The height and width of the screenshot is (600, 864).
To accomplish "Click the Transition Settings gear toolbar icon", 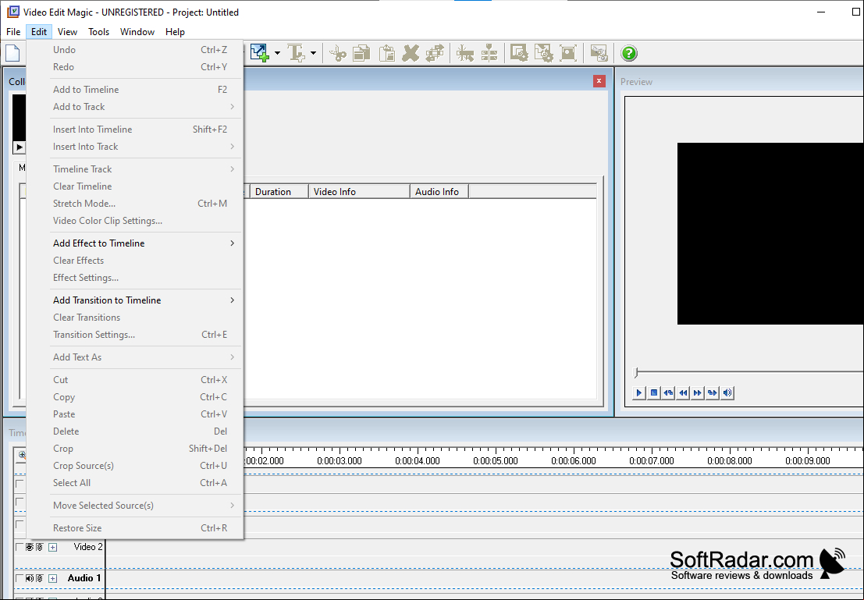I will pos(543,53).
